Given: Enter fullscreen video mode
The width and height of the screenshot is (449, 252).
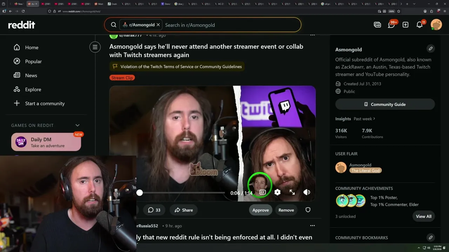Looking at the screenshot, I should coord(292,192).
